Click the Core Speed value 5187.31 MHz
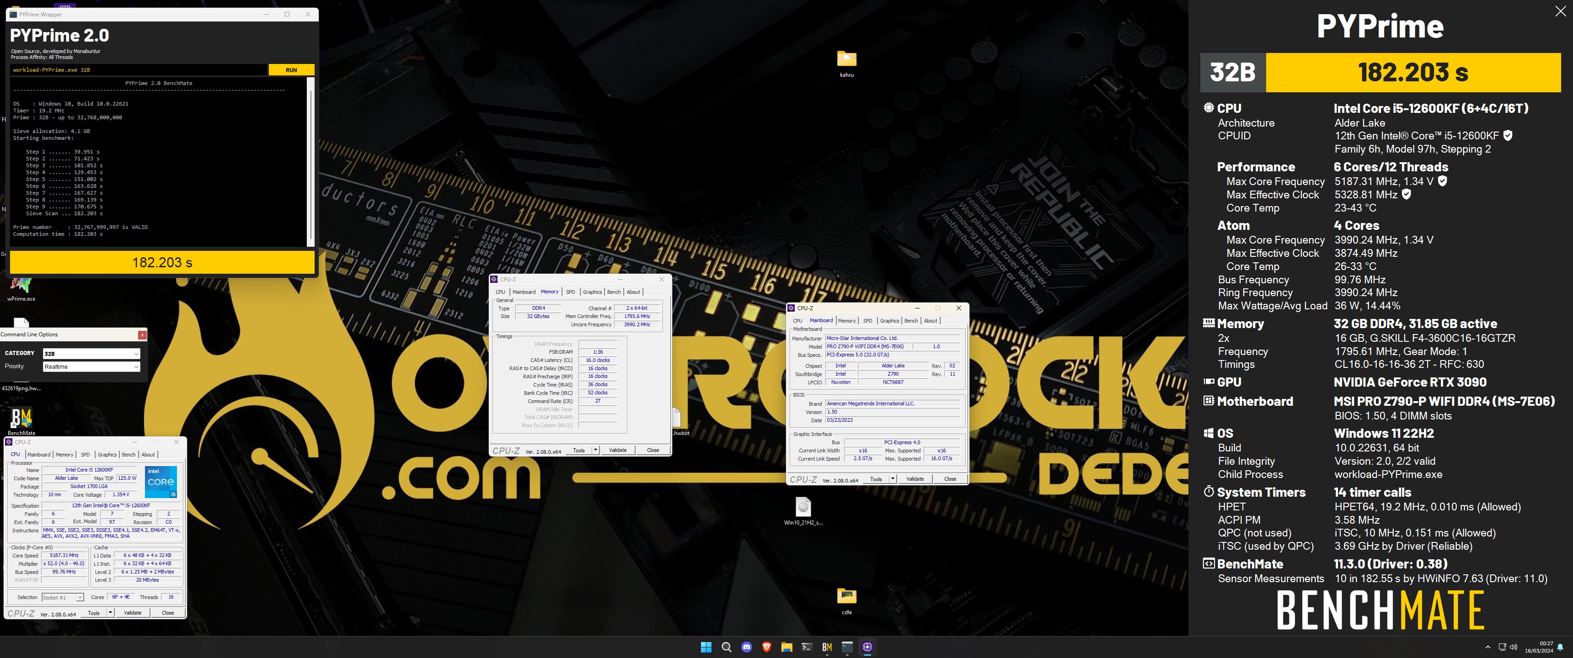 point(64,556)
